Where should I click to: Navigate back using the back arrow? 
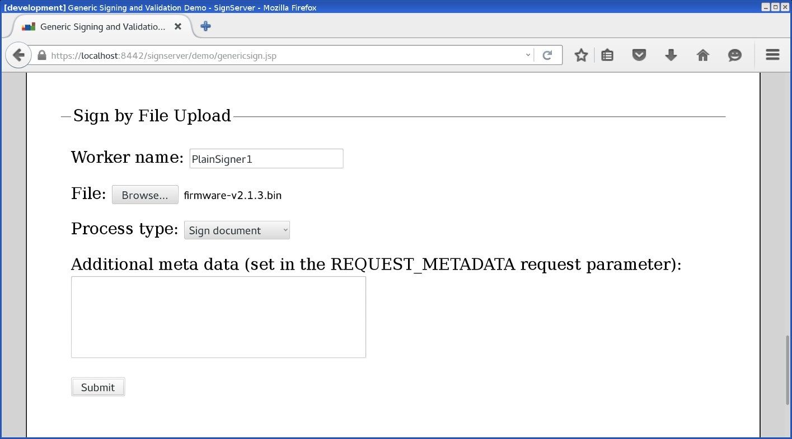pos(18,55)
